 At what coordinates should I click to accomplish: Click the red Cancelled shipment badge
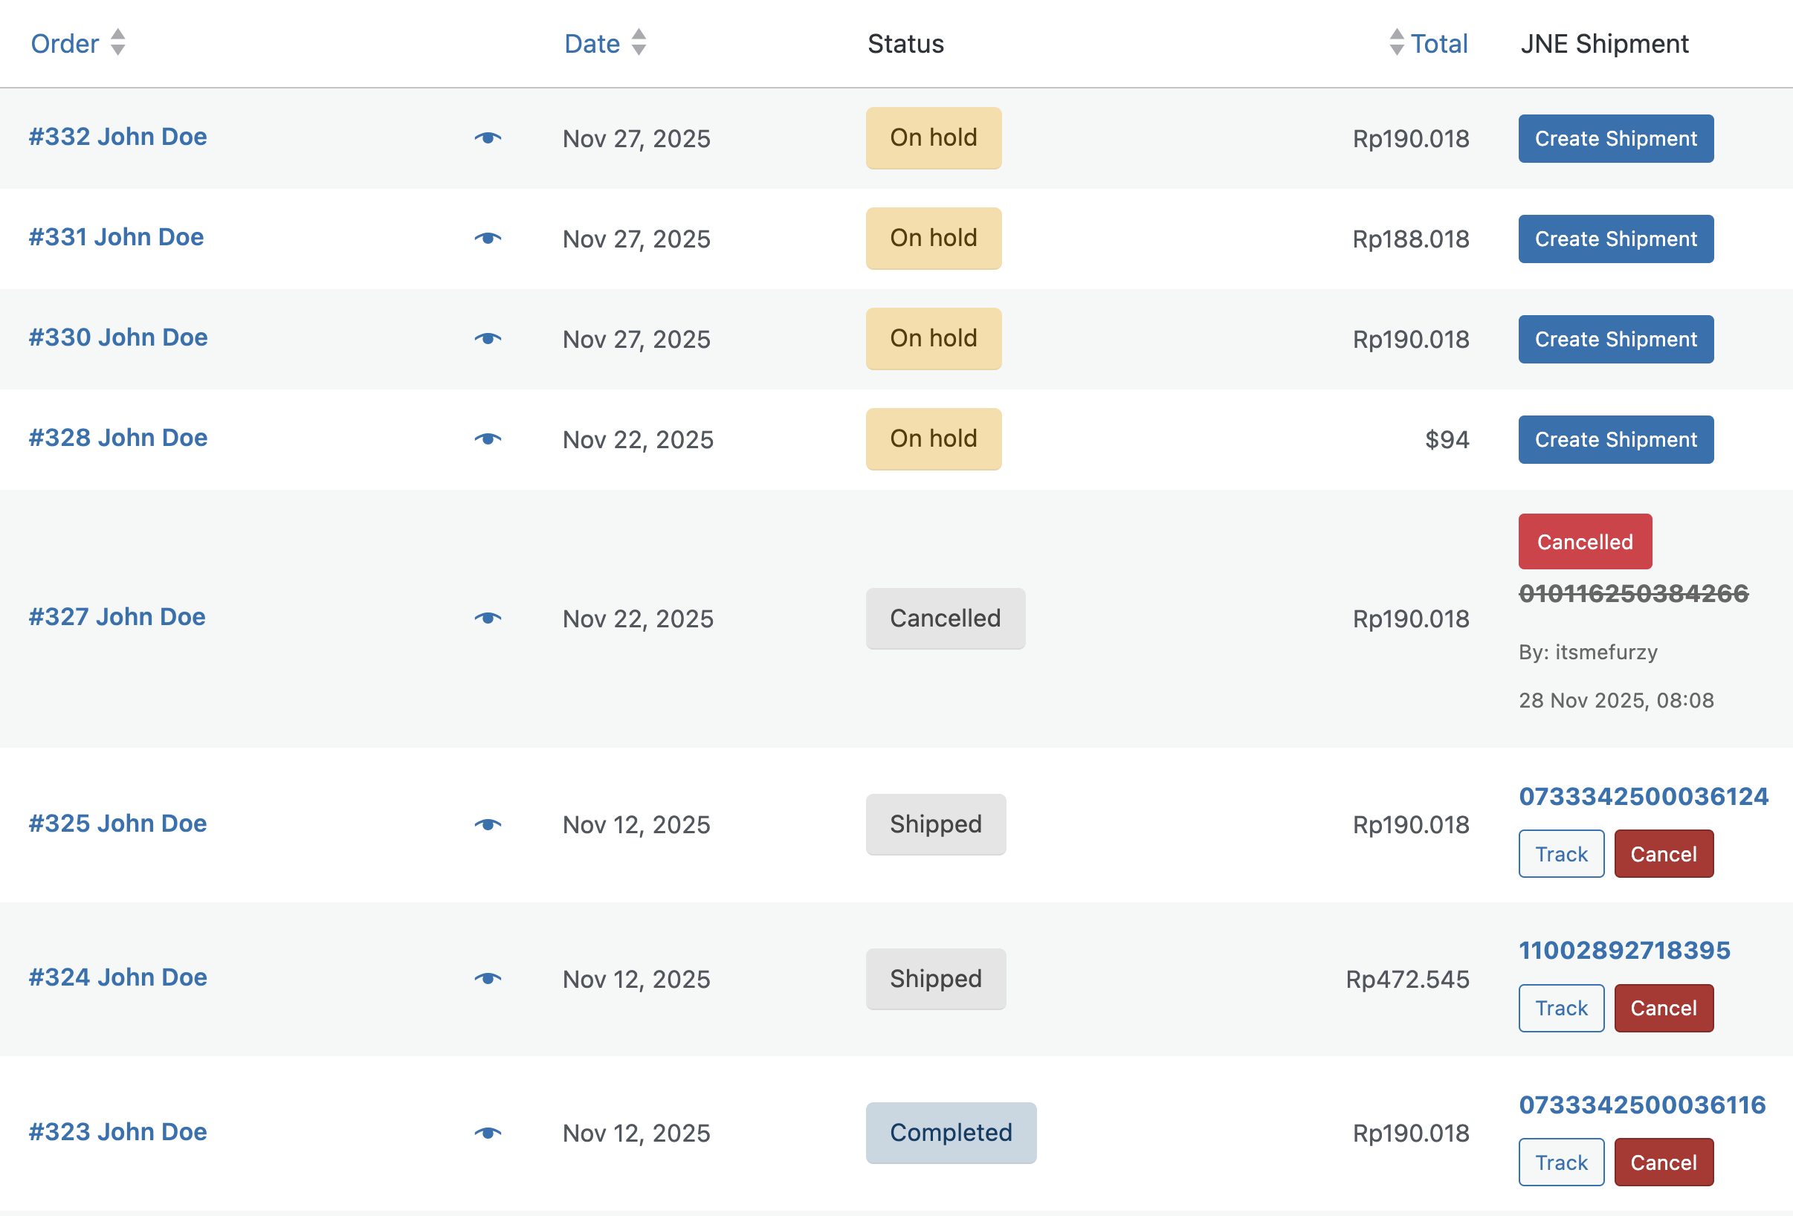coord(1585,542)
